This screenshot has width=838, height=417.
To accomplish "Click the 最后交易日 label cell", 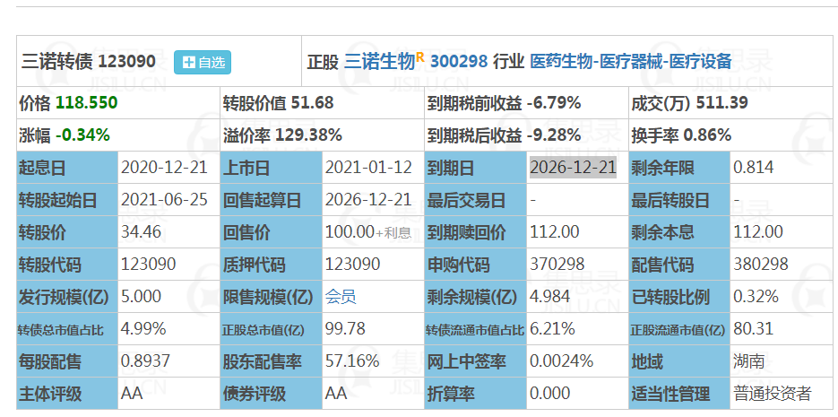I will (476, 200).
